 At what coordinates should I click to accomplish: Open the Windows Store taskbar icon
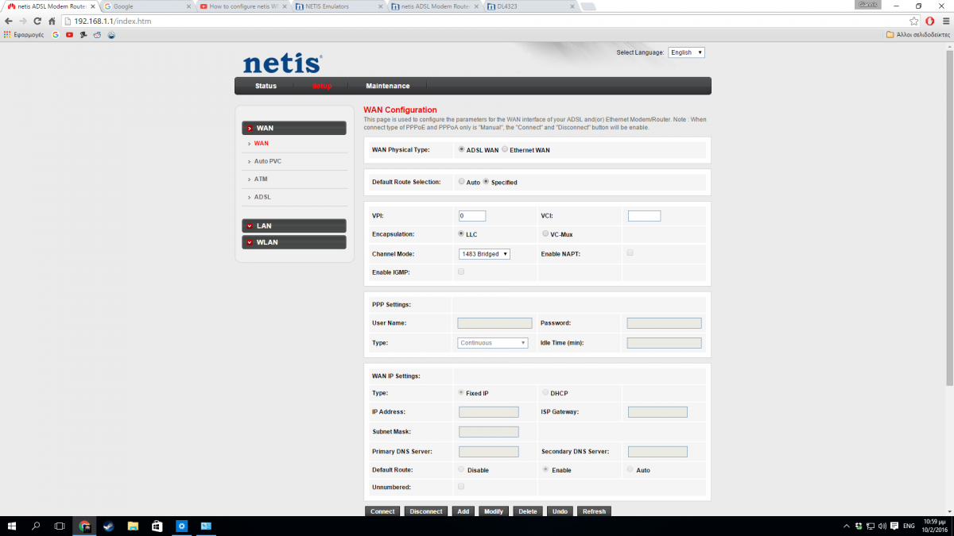(x=157, y=526)
